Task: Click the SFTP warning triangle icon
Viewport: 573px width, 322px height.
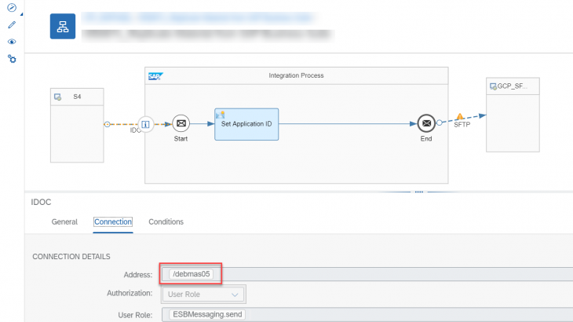Action: (460, 116)
